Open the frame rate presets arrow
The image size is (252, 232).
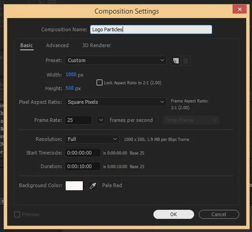tap(101, 120)
